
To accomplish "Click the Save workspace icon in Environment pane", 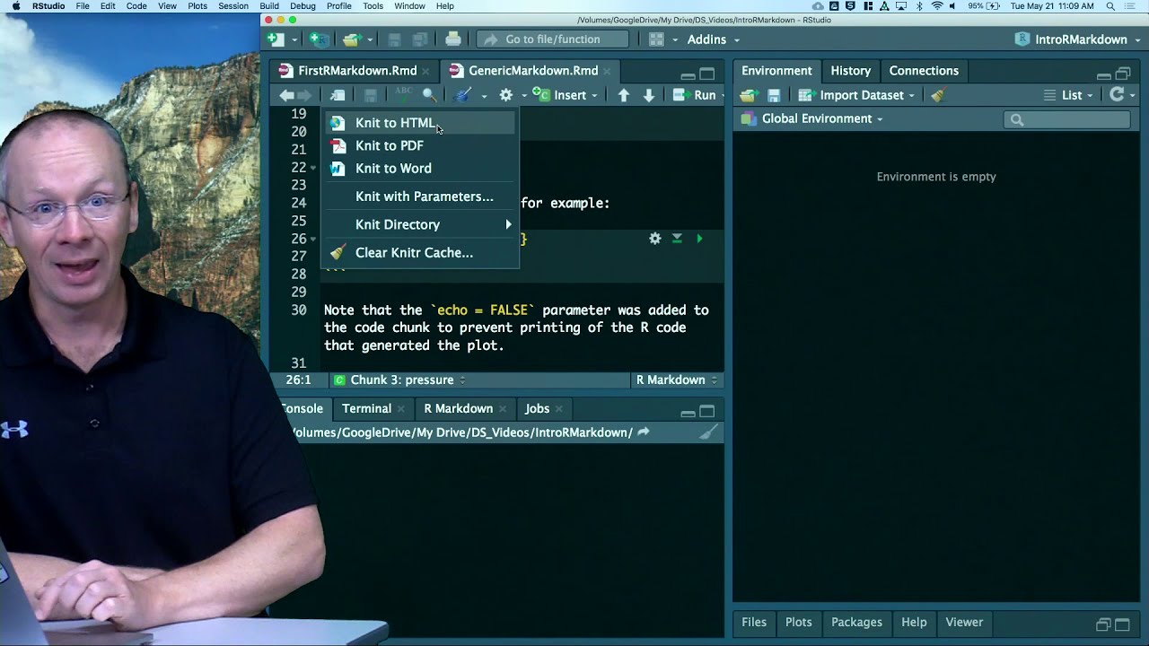I will coord(774,95).
